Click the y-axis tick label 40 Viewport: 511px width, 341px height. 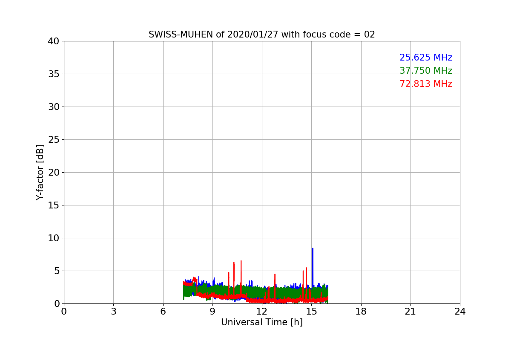[54, 41]
